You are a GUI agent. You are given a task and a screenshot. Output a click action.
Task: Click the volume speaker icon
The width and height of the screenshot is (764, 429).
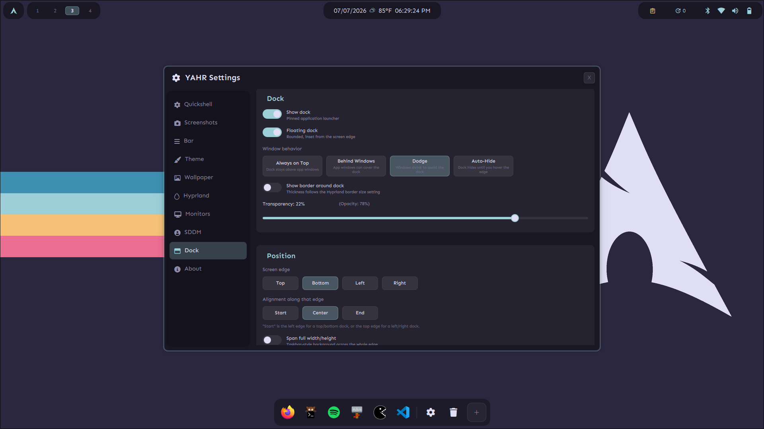pyautogui.click(x=735, y=11)
